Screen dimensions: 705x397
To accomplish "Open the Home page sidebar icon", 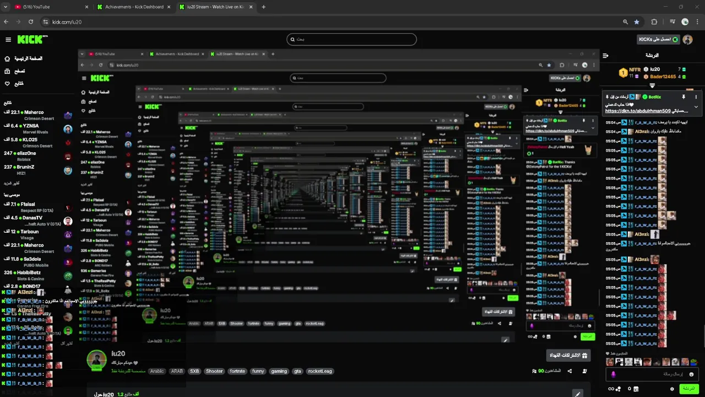I will [7, 58].
